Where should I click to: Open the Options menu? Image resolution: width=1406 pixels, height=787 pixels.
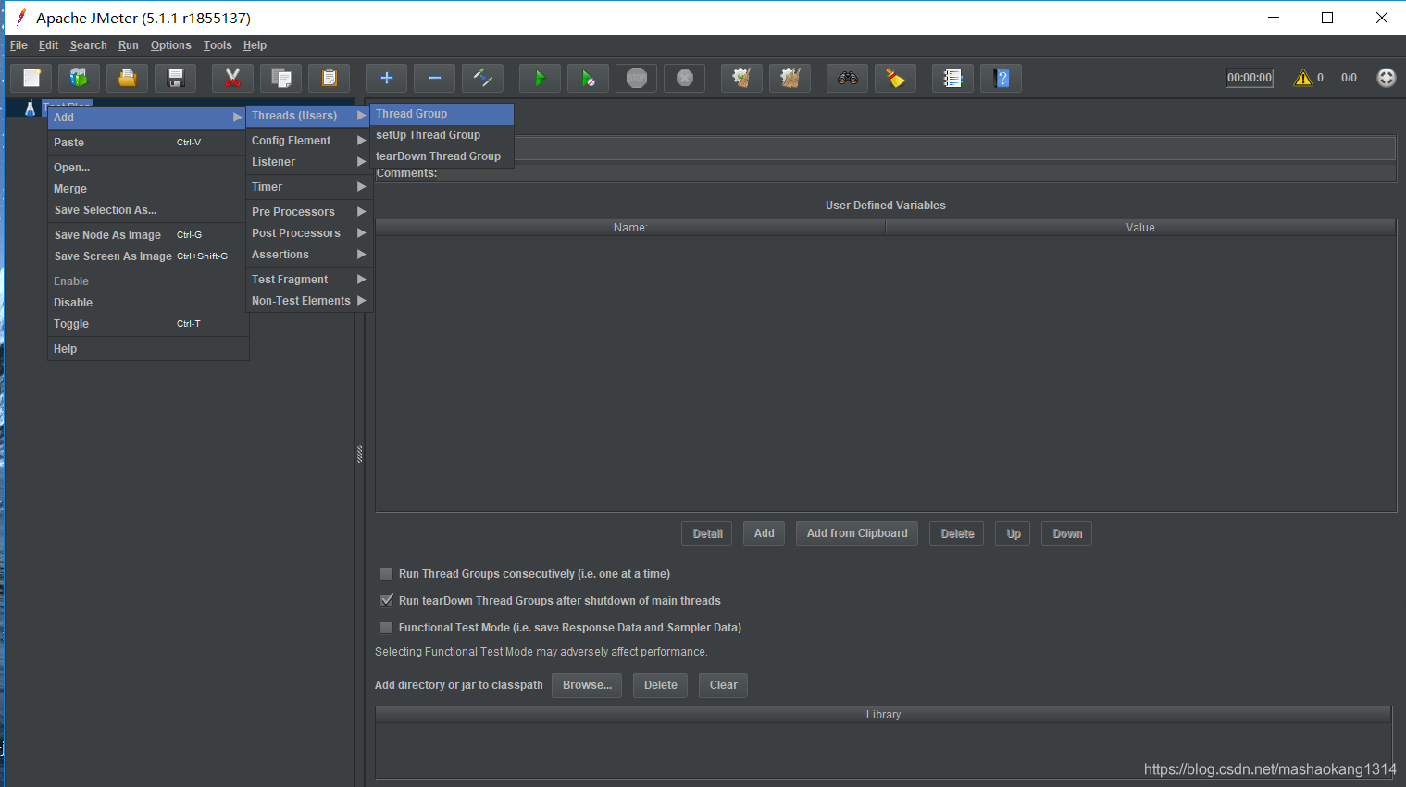pyautogui.click(x=170, y=45)
